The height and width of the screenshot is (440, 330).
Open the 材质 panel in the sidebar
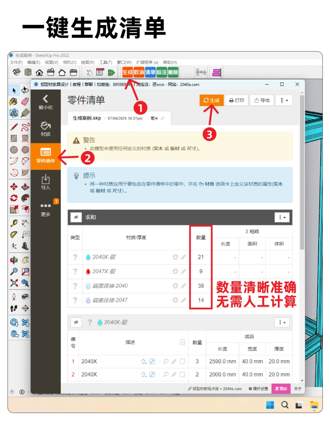(45, 128)
